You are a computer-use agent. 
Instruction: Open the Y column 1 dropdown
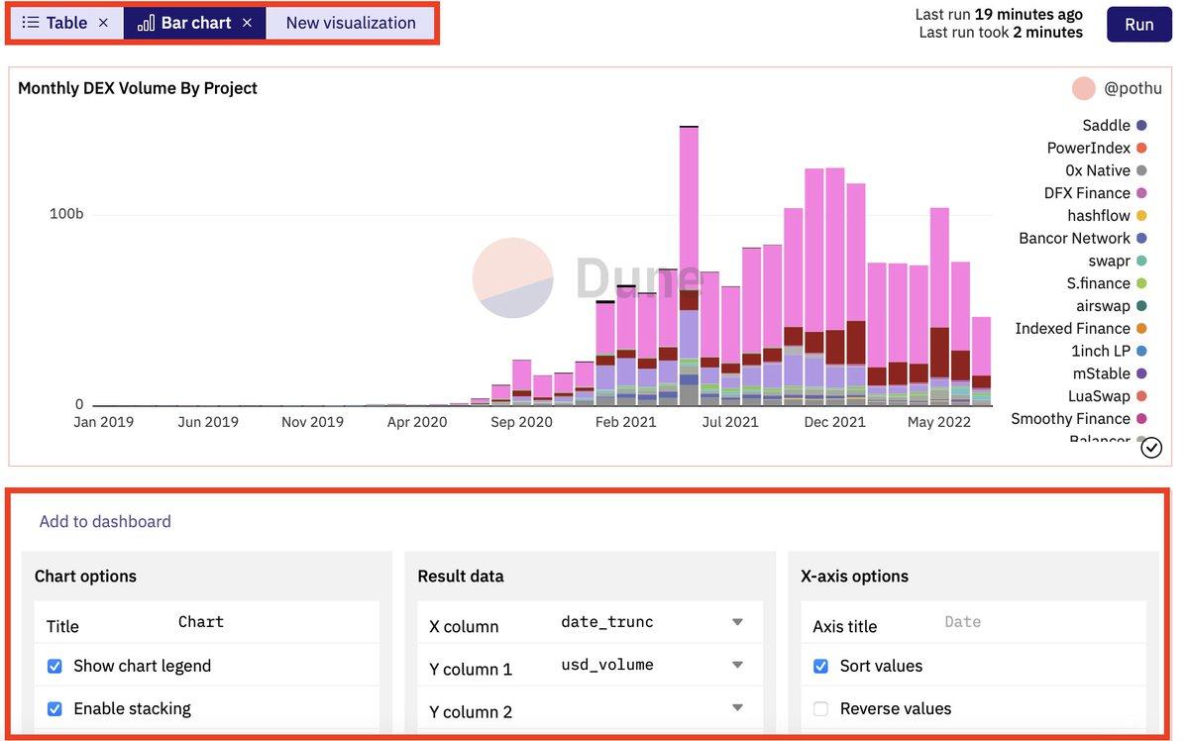click(x=737, y=665)
